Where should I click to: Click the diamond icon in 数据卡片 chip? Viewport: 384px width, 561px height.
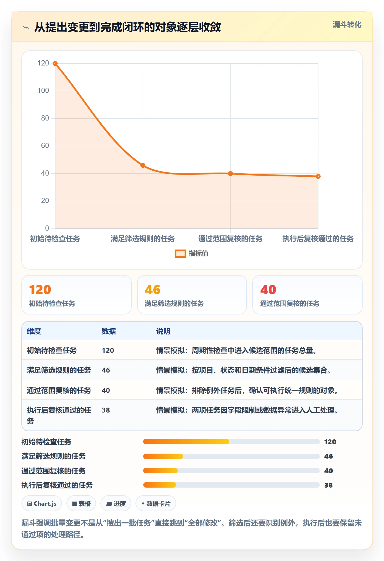coord(143,503)
